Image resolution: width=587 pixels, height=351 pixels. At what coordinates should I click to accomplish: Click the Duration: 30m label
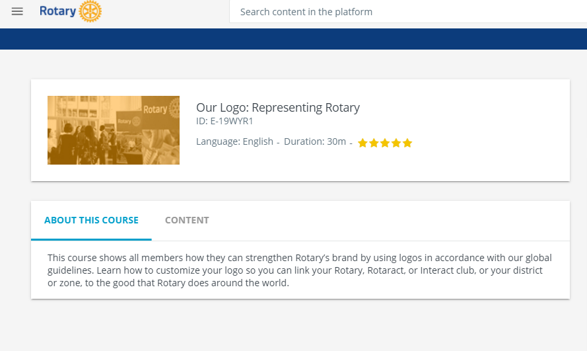315,141
